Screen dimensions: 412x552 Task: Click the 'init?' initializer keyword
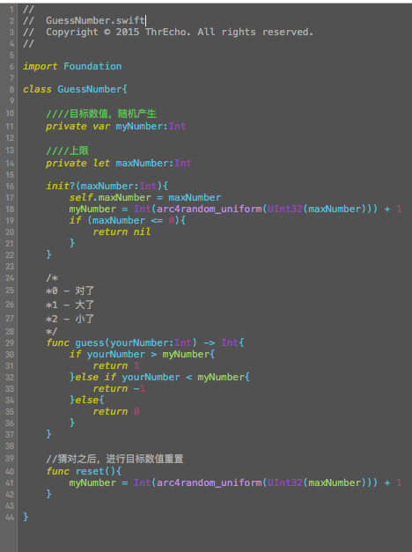60,186
